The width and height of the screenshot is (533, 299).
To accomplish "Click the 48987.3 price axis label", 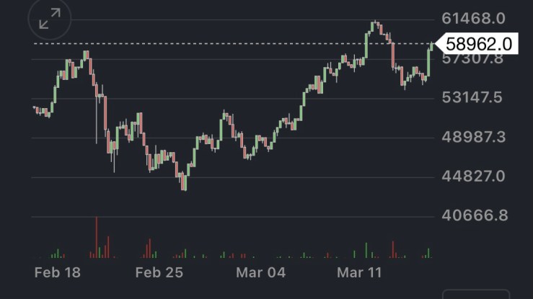I will 474,137.
